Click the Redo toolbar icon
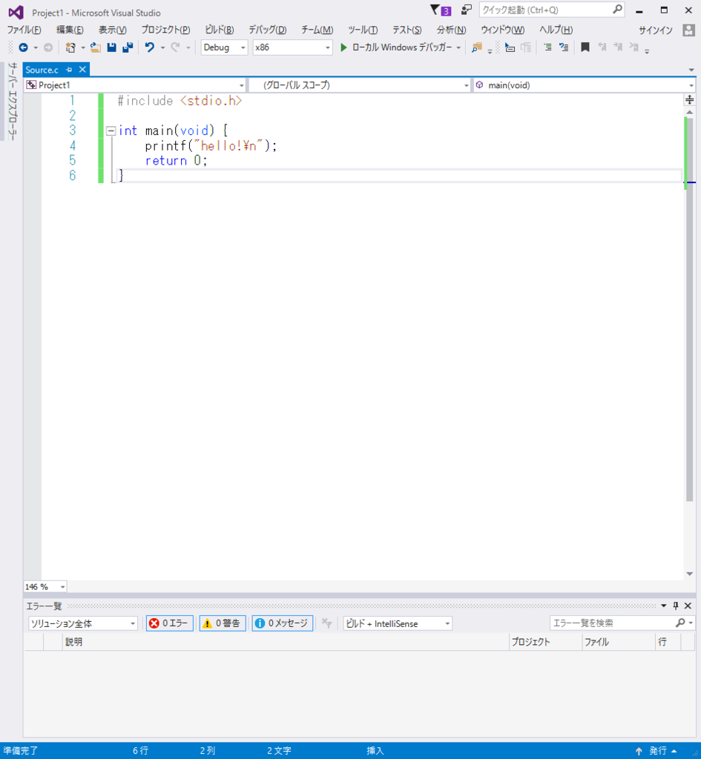Screen dimensions: 701x759 point(175,47)
